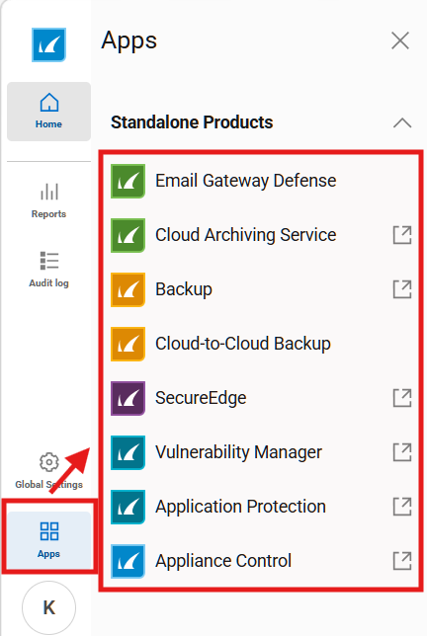The width and height of the screenshot is (427, 636).
Task: Open the K user avatar menu
Action: point(48,607)
